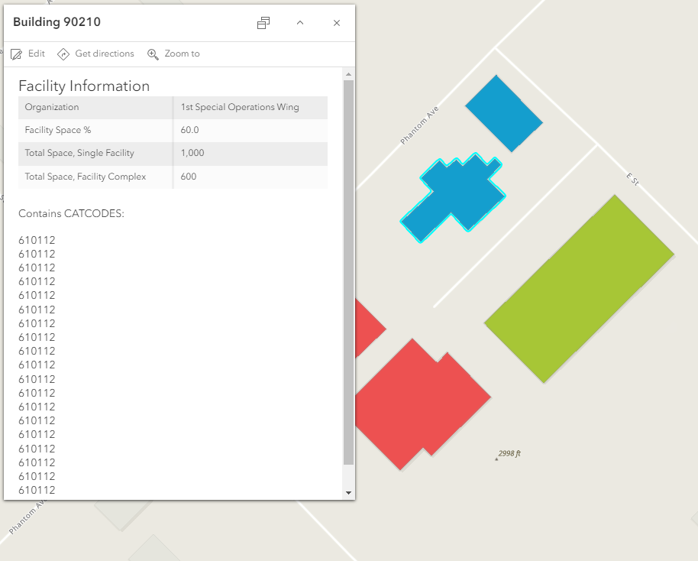Click the scrollbar down arrow
The image size is (698, 561).
(x=348, y=491)
